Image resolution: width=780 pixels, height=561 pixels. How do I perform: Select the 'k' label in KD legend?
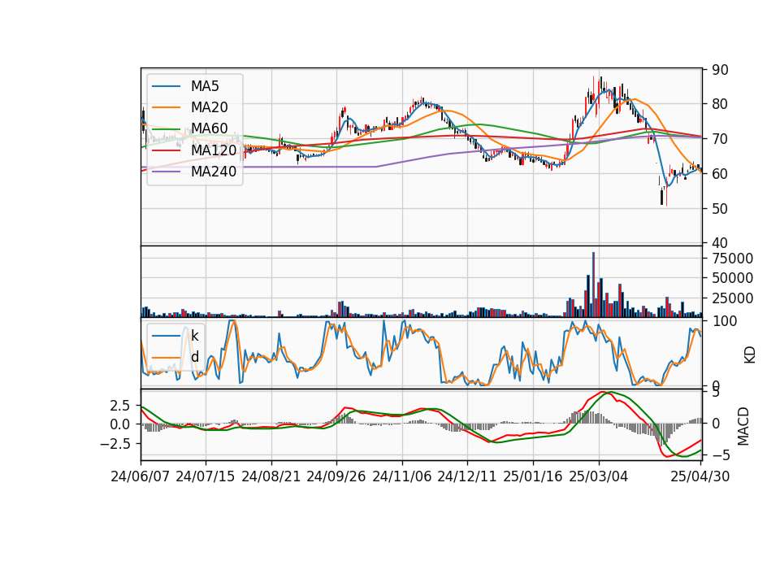(194, 336)
